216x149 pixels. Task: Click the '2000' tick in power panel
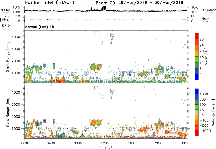pyautogui.click(x=16, y=61)
